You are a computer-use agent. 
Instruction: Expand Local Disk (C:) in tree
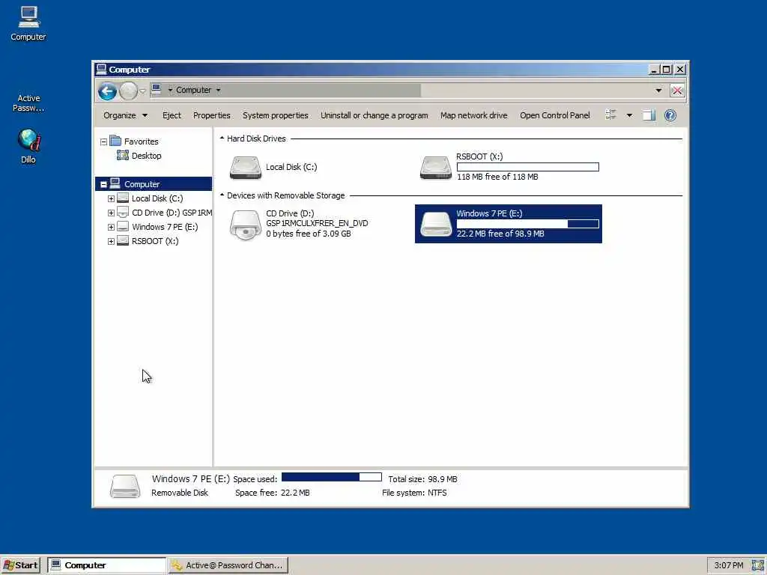111,198
